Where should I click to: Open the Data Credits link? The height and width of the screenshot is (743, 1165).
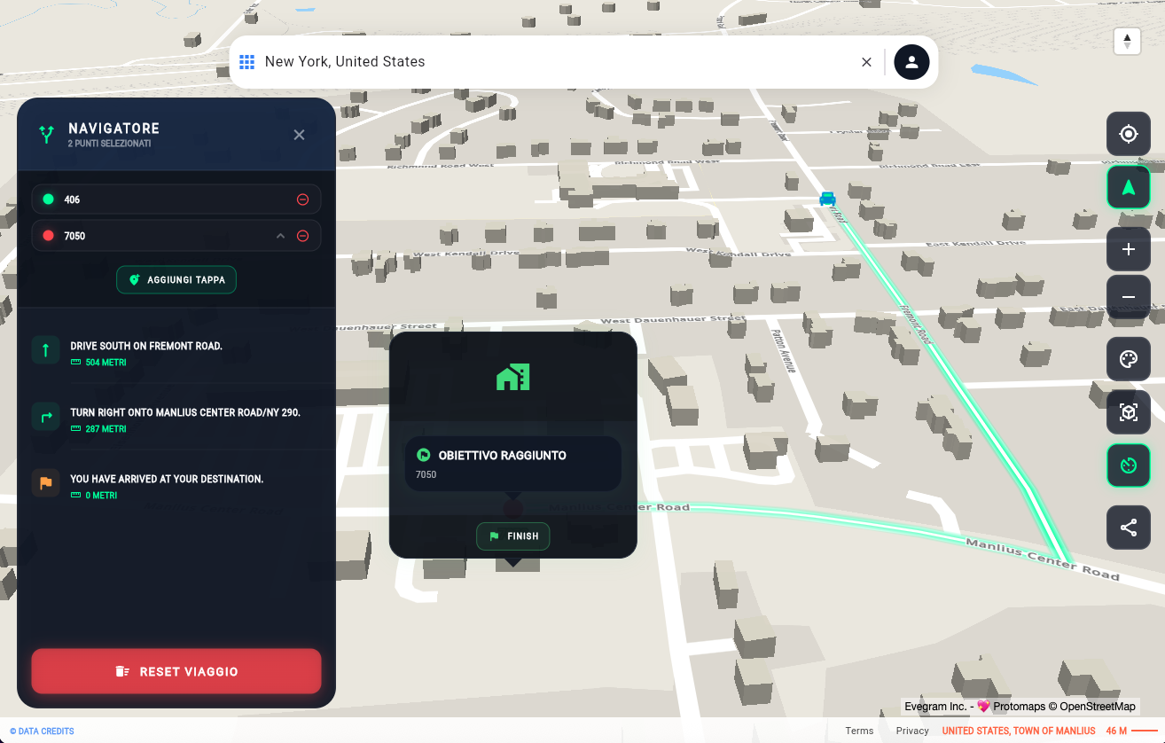coord(42,731)
